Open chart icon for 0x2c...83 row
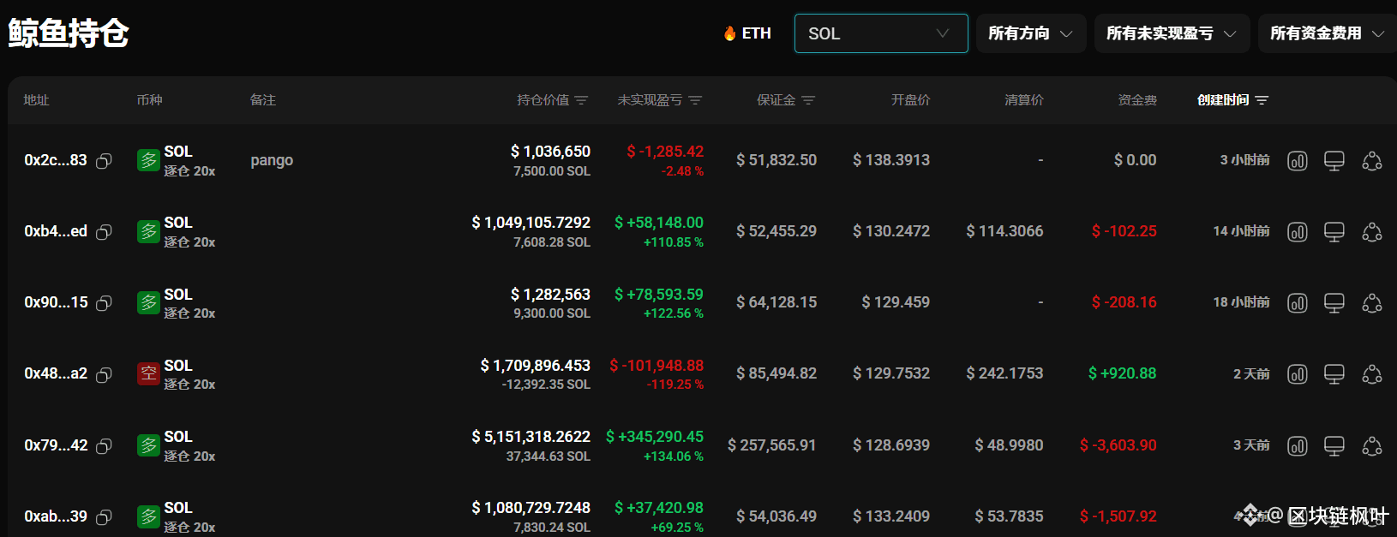Viewport: 1397px width, 537px height. tap(1297, 161)
